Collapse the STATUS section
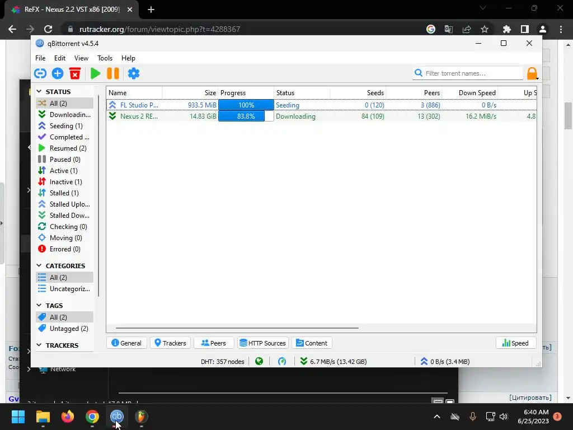 39,91
